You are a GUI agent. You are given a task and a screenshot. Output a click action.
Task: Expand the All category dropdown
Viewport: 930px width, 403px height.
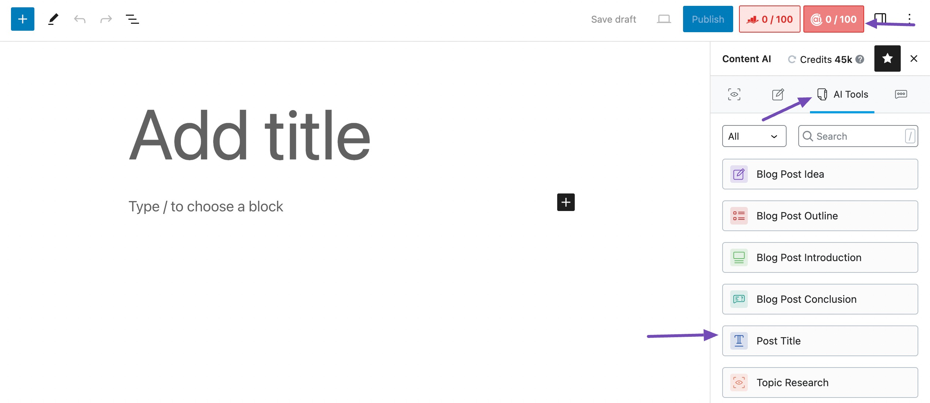[754, 136]
